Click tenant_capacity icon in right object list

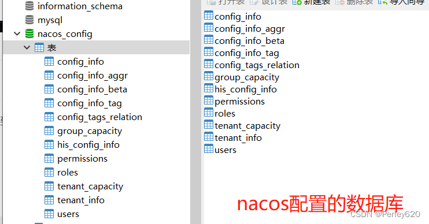coord(209,125)
